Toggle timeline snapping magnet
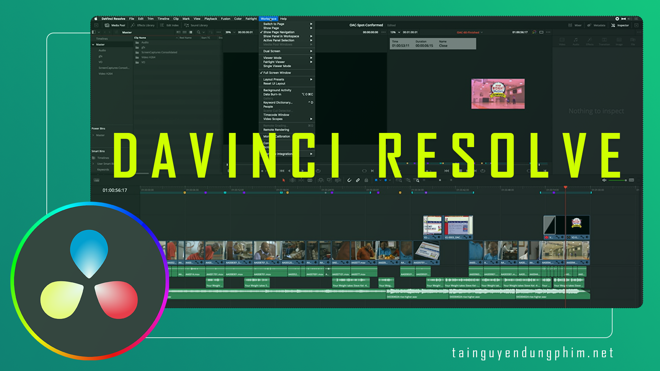 click(349, 180)
